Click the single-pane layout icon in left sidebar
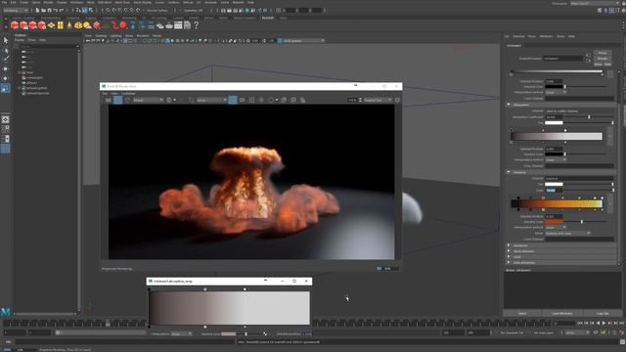The image size is (626, 352). [6, 119]
